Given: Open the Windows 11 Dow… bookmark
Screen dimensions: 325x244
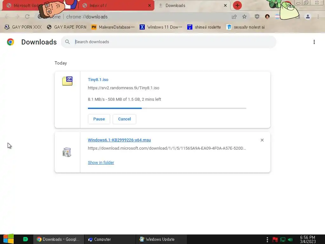Looking at the screenshot, I should pyautogui.click(x=161, y=27).
